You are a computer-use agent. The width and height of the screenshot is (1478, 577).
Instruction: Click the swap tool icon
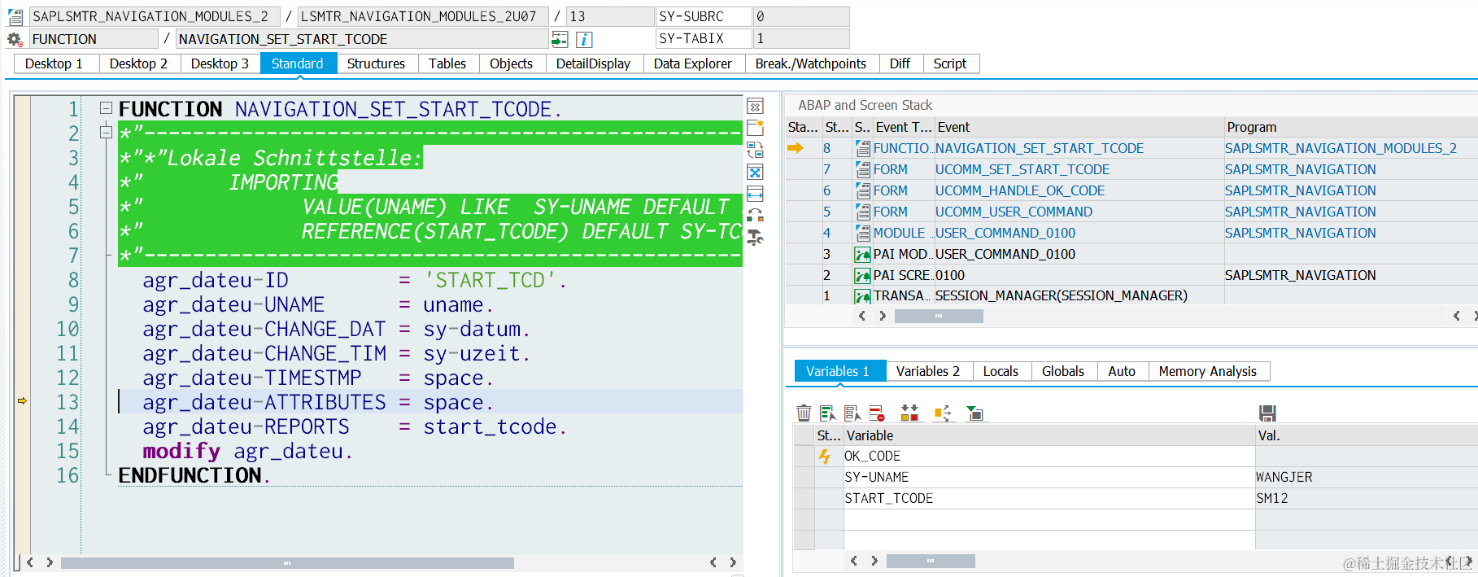pyautogui.click(x=755, y=150)
